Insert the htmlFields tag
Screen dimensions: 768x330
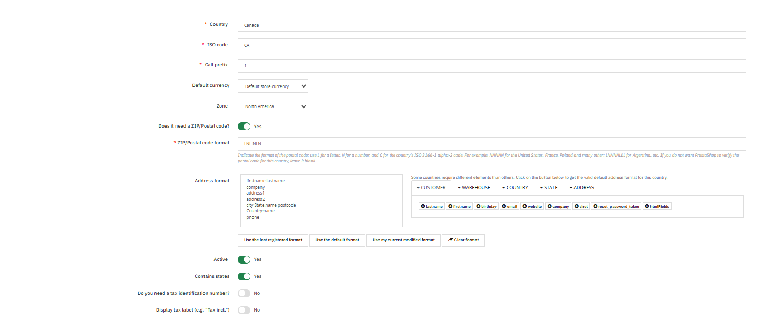click(x=657, y=206)
